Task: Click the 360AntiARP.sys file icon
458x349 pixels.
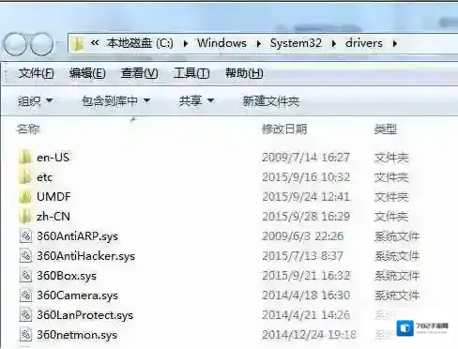Action: [x=25, y=236]
